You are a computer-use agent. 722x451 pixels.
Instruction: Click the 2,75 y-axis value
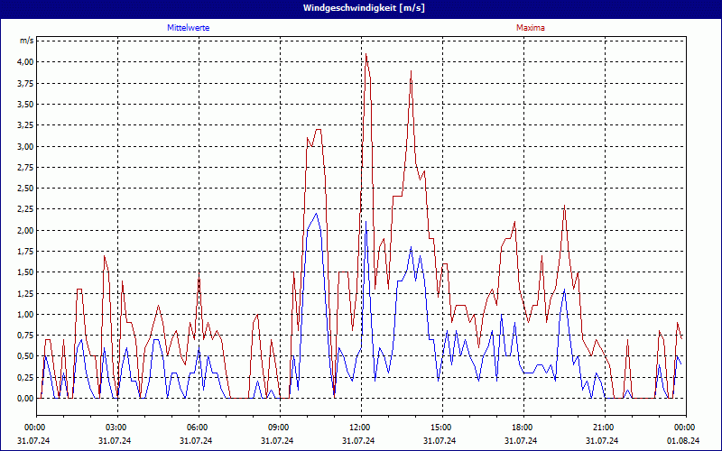click(x=25, y=168)
